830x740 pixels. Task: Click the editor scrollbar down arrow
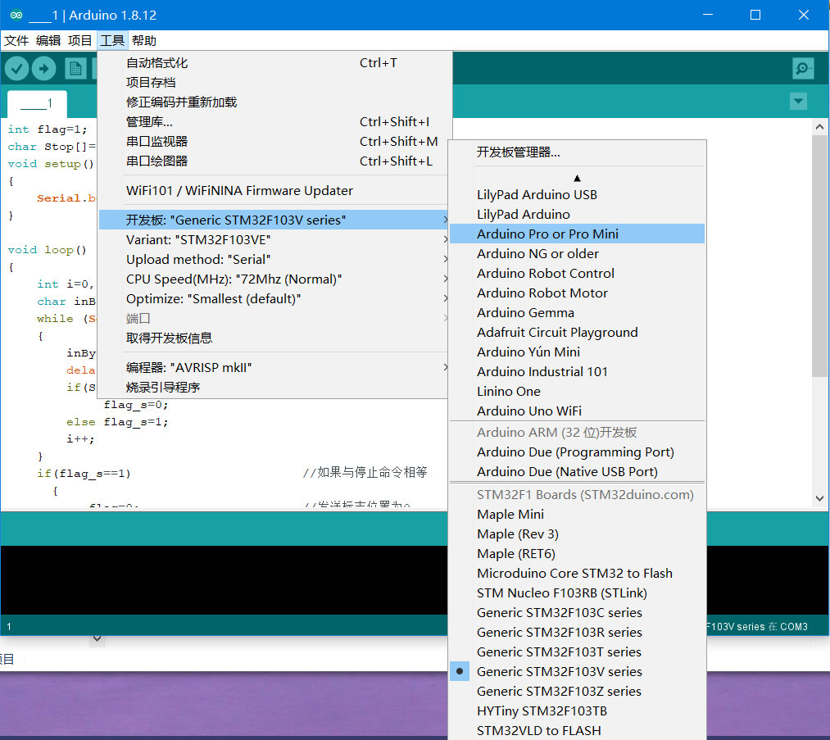point(819,498)
